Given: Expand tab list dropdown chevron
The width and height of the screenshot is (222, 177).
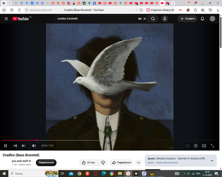Looking at the screenshot, I should tap(9, 3).
